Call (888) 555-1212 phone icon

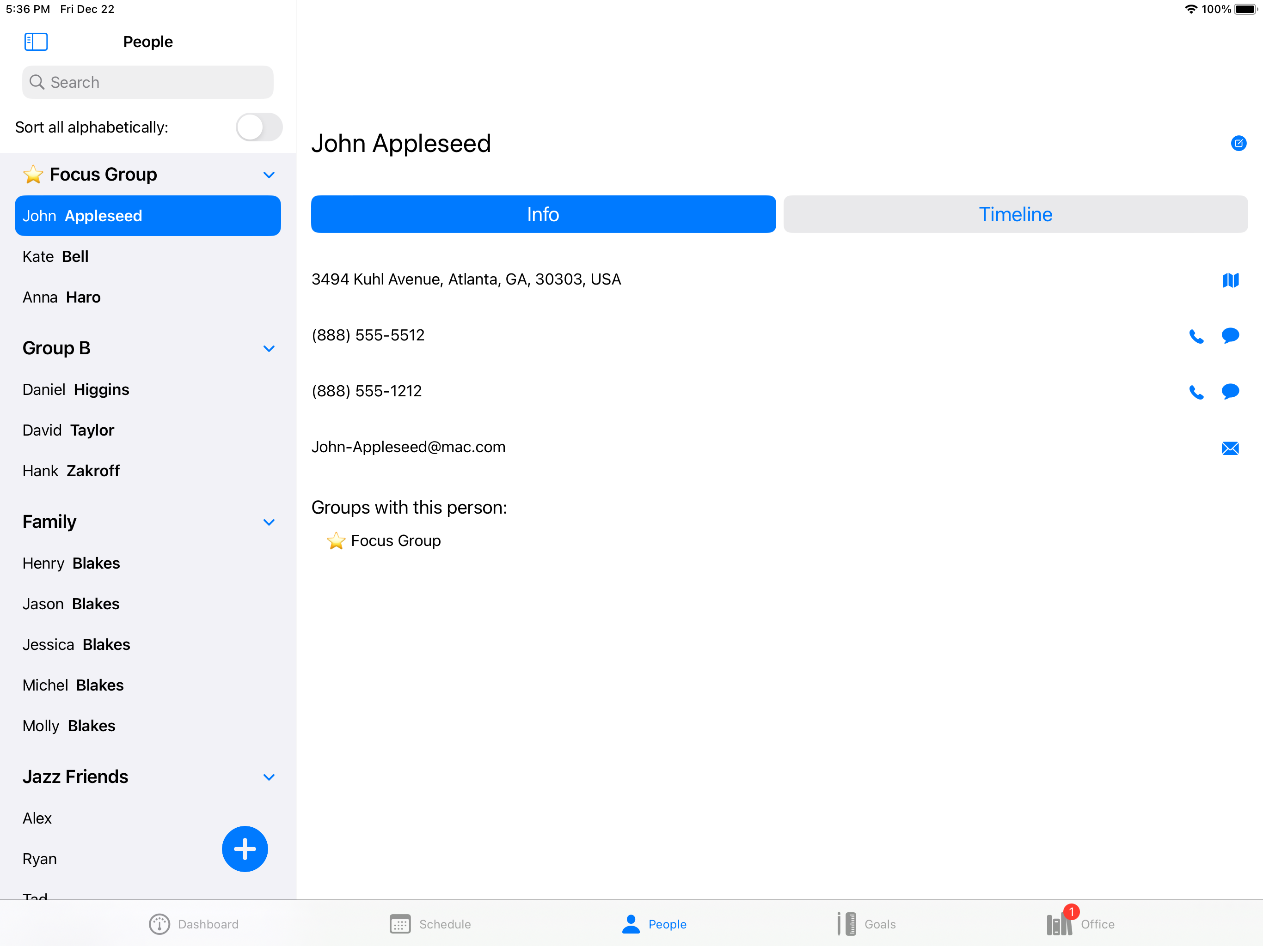click(x=1196, y=392)
